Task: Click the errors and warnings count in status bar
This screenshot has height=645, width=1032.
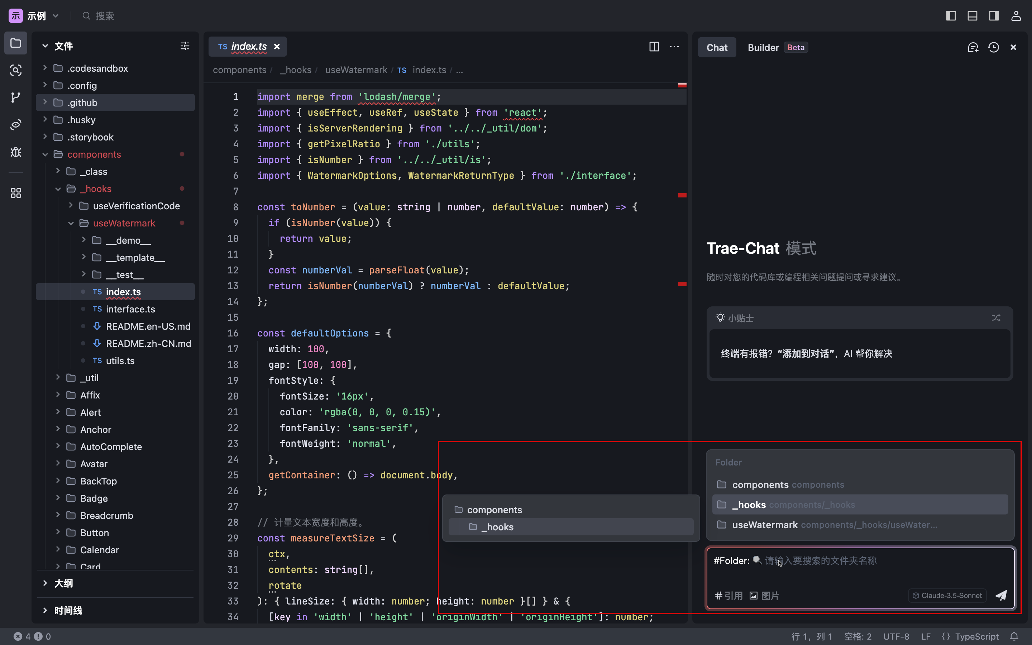Action: tap(32, 636)
